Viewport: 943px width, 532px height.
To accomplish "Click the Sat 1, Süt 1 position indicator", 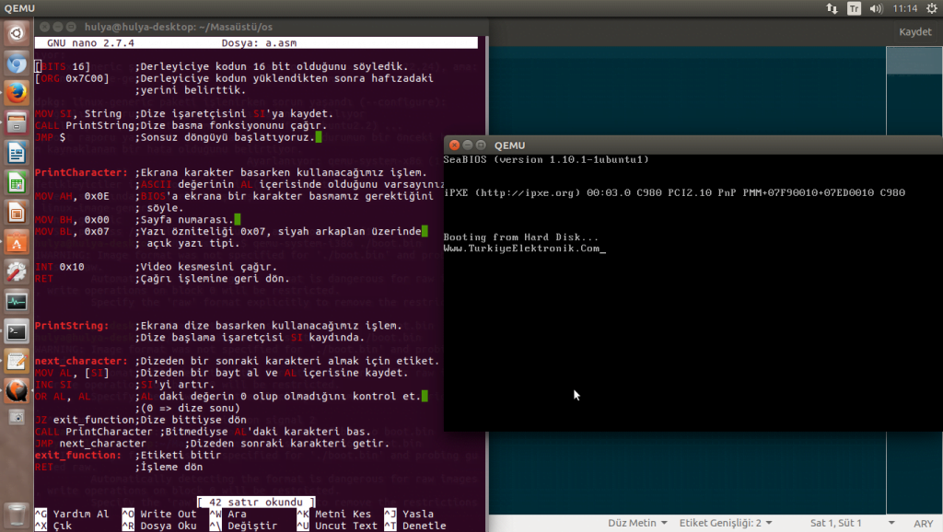I will tap(835, 523).
